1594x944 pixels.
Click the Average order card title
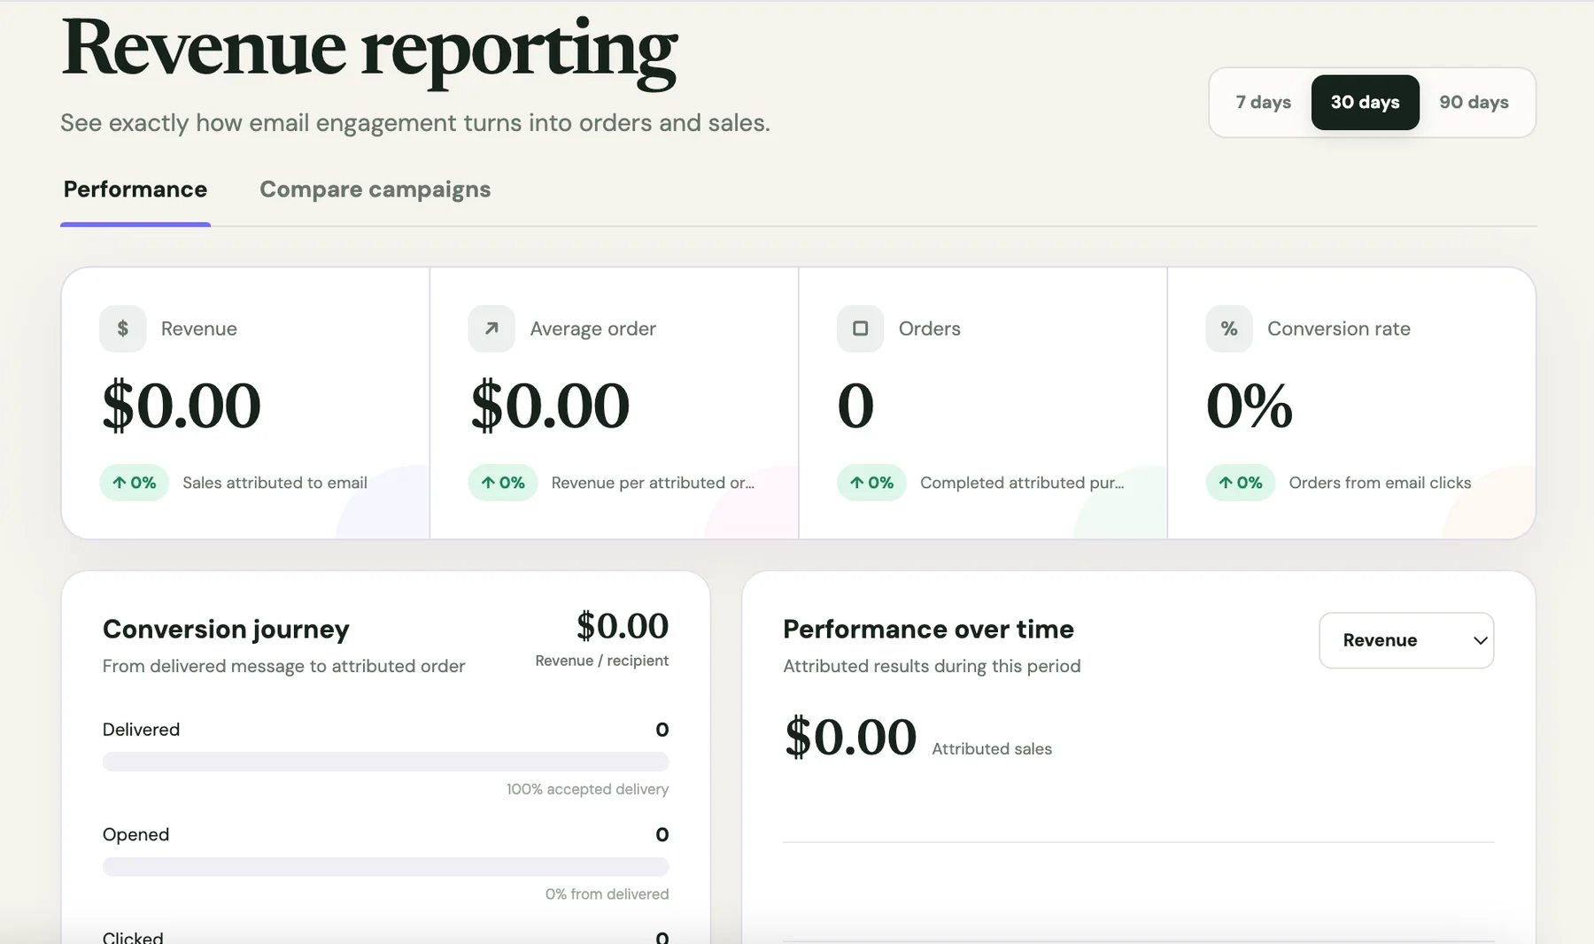click(x=592, y=329)
